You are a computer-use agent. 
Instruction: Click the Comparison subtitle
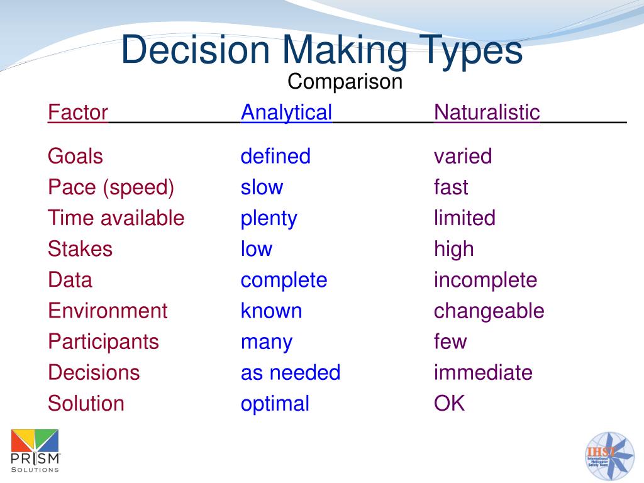point(345,81)
